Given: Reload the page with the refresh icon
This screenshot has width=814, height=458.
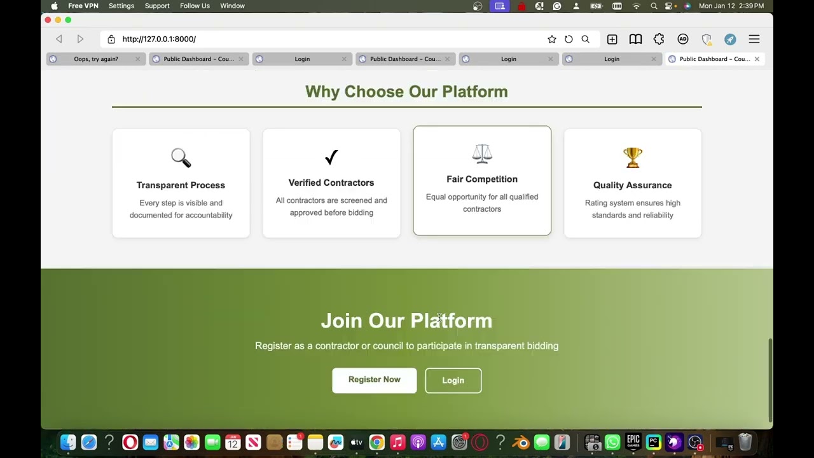Looking at the screenshot, I should (x=569, y=39).
